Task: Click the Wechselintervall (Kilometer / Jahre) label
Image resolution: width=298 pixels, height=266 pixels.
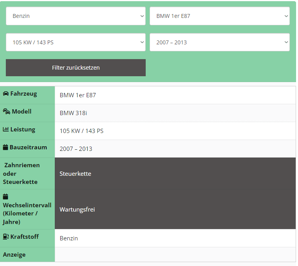Action: [x=27, y=213]
